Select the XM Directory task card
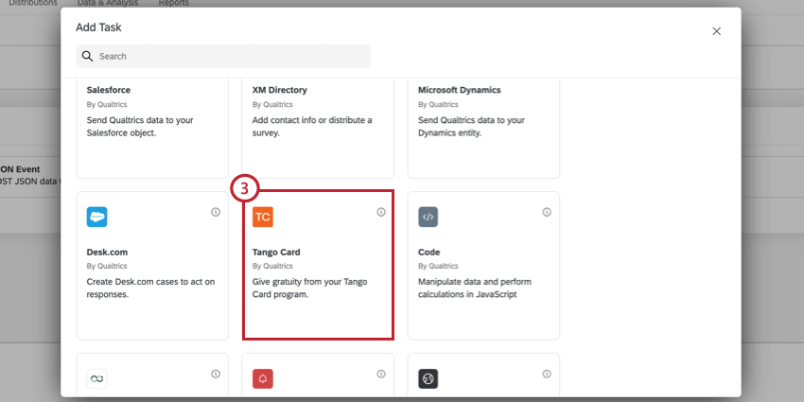 pos(318,129)
